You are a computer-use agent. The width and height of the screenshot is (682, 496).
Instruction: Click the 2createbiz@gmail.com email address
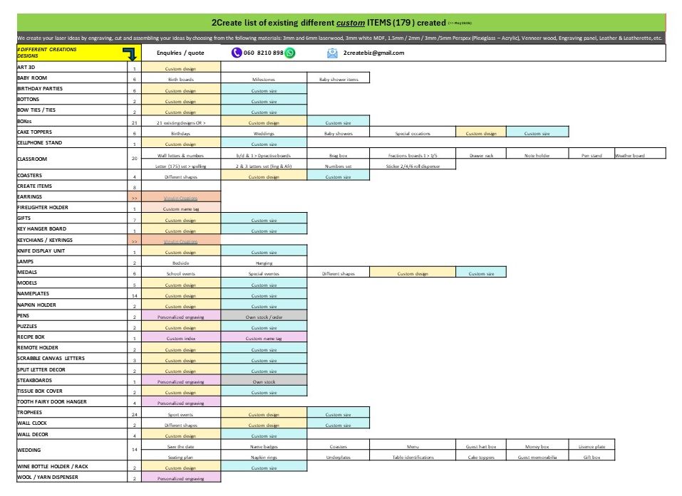(x=373, y=53)
